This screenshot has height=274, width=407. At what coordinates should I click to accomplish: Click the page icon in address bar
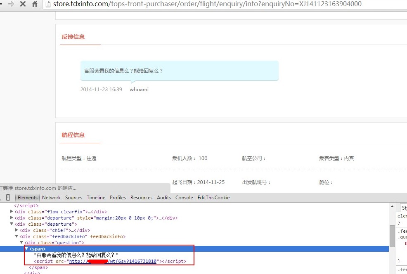click(48, 4)
